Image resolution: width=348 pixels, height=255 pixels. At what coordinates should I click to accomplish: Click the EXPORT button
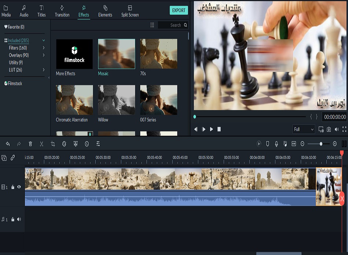179,10
